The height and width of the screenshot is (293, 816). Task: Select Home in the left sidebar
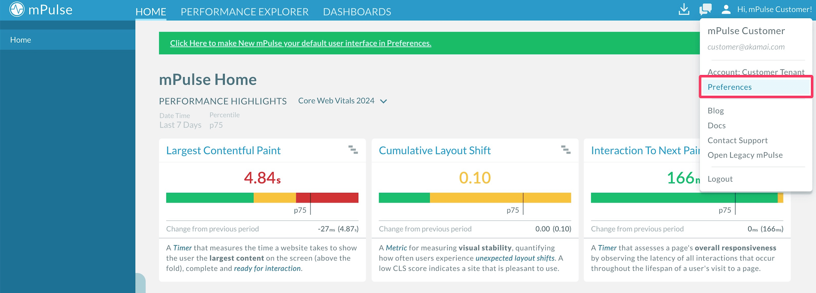click(21, 40)
